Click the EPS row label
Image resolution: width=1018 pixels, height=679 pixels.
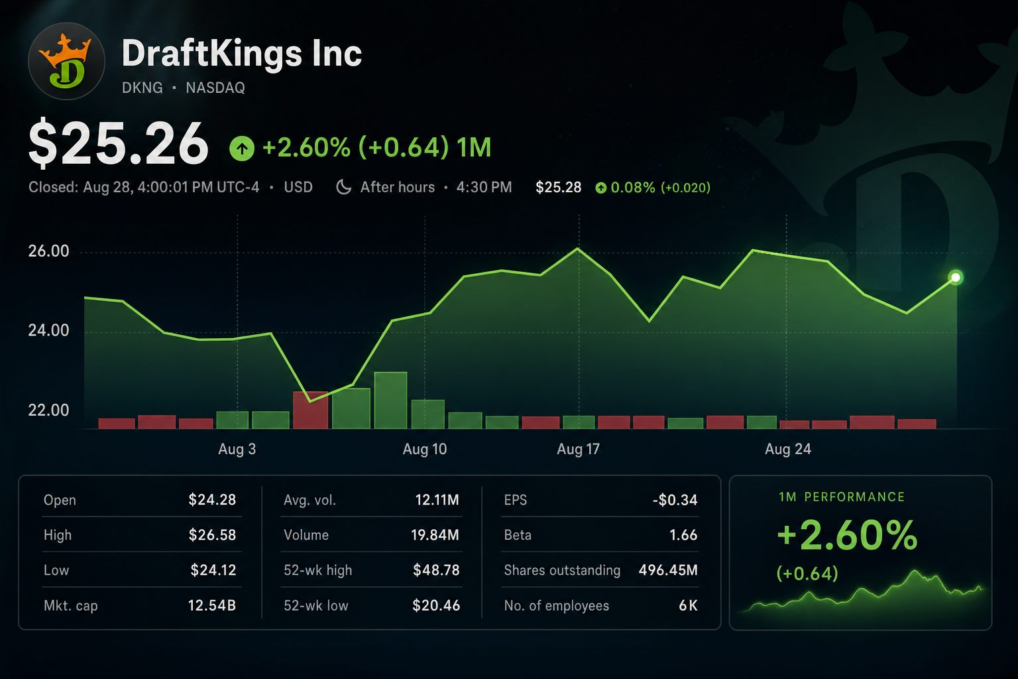pos(516,500)
